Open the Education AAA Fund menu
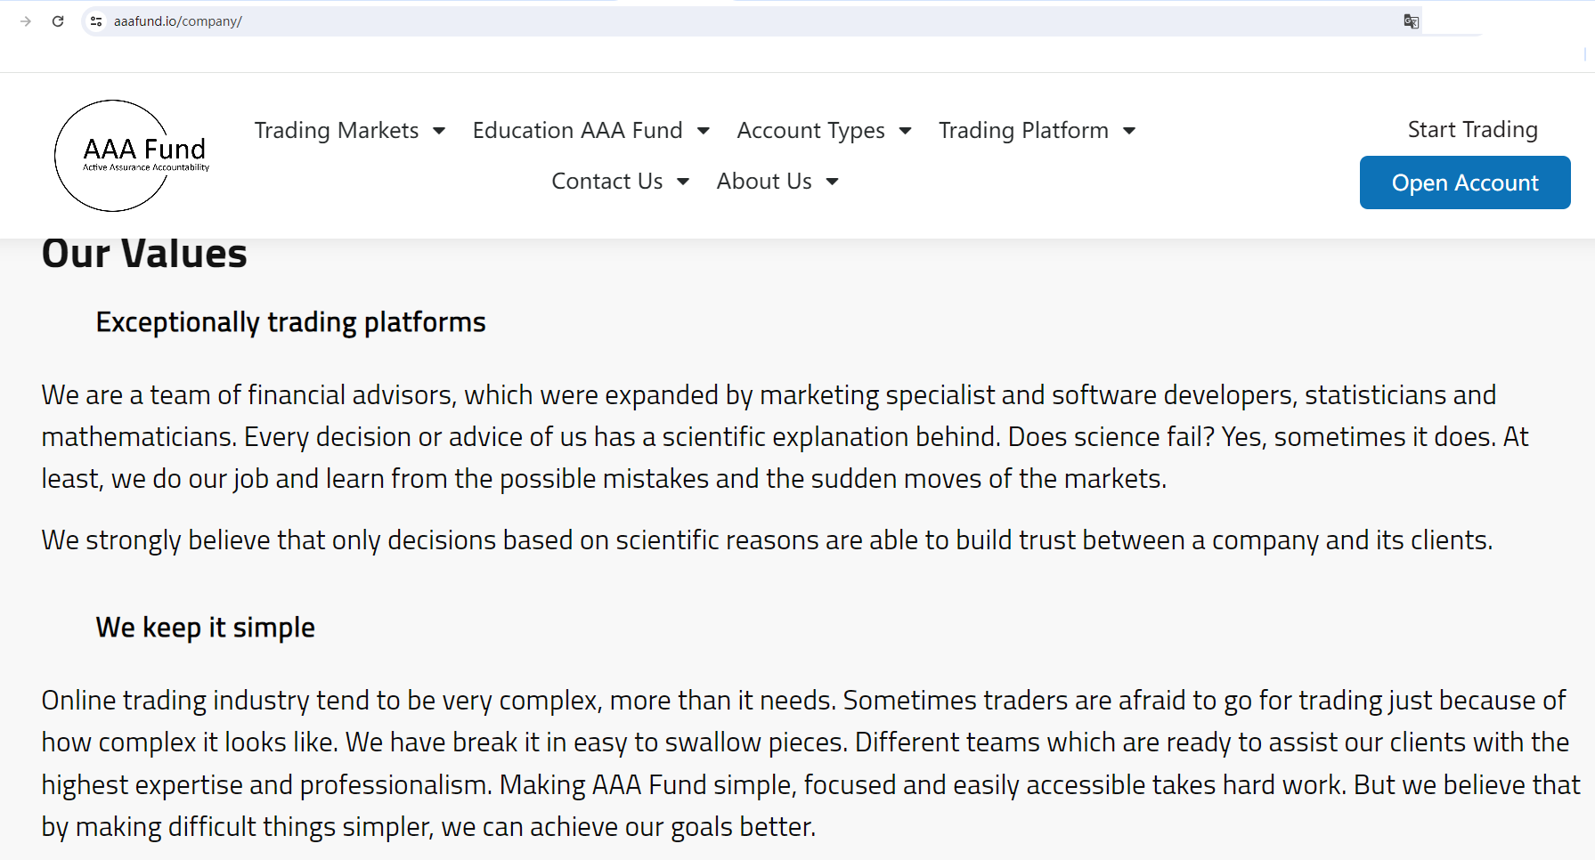The image size is (1595, 860). tap(577, 131)
